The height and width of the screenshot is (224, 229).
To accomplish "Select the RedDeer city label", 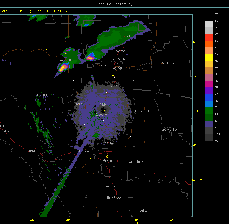I will (117, 68).
